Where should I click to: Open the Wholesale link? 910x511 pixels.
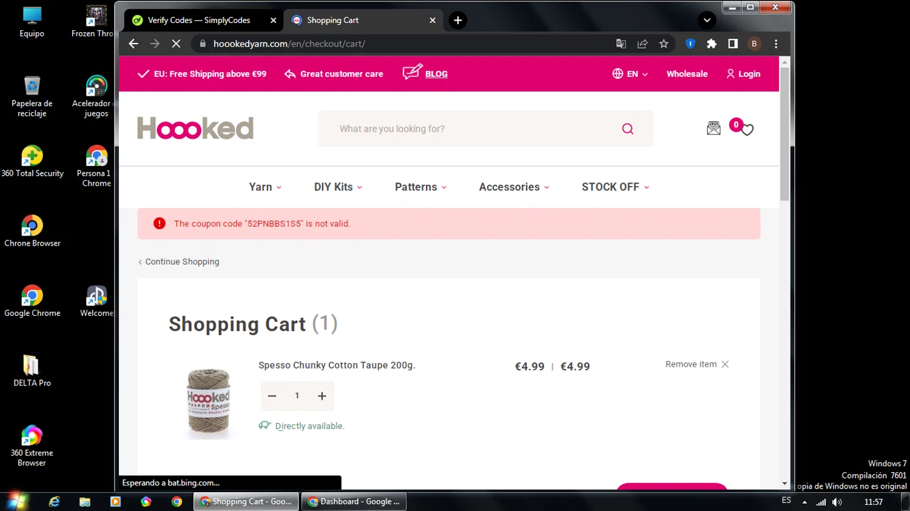687,74
